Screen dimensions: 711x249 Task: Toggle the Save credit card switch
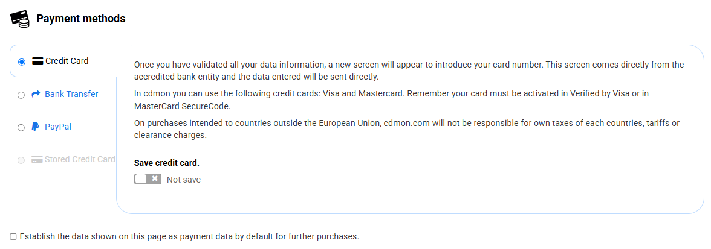148,179
